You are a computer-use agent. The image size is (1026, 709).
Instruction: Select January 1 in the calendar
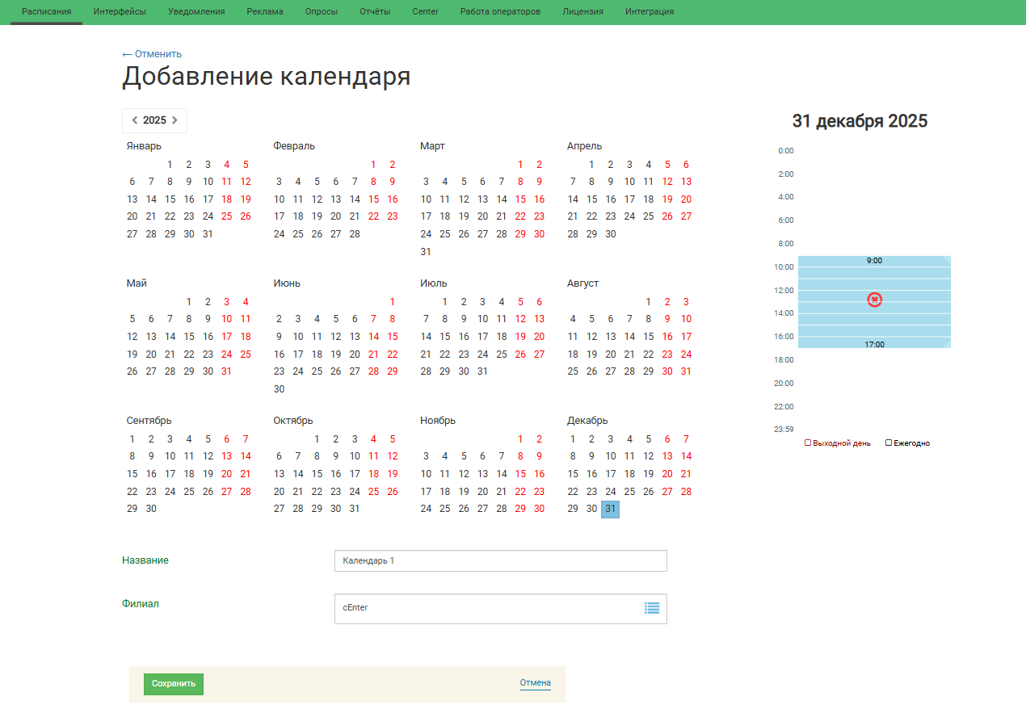(170, 165)
